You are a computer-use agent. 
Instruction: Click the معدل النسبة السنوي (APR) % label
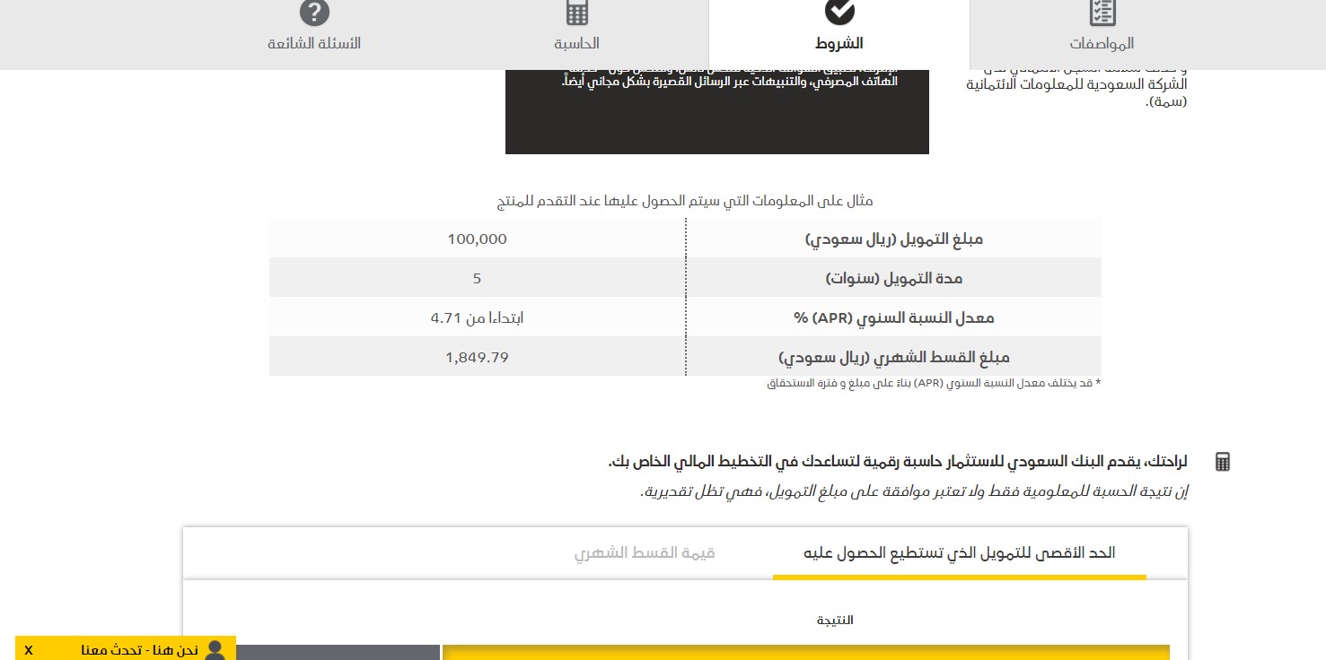click(894, 318)
